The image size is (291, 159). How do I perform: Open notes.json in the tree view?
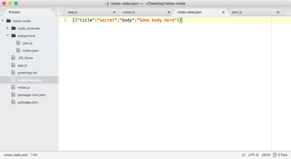coord(31,51)
